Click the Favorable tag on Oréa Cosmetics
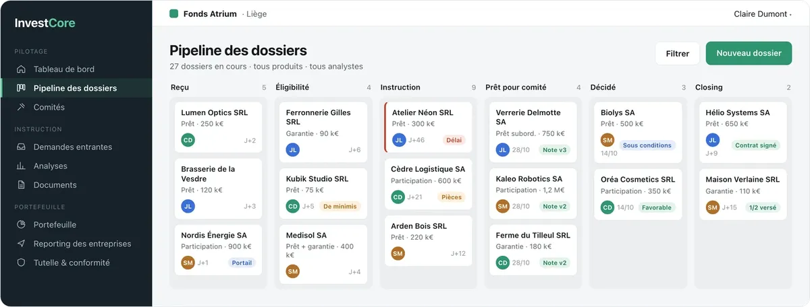The image size is (810, 307). [x=657, y=207]
